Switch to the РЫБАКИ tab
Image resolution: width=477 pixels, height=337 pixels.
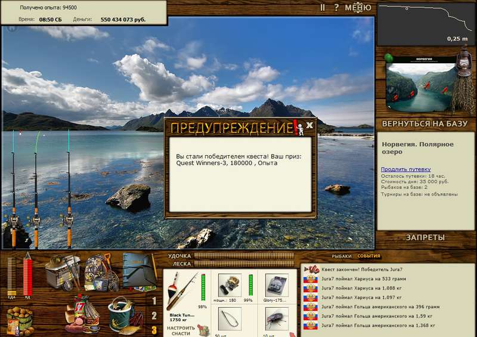tap(341, 256)
